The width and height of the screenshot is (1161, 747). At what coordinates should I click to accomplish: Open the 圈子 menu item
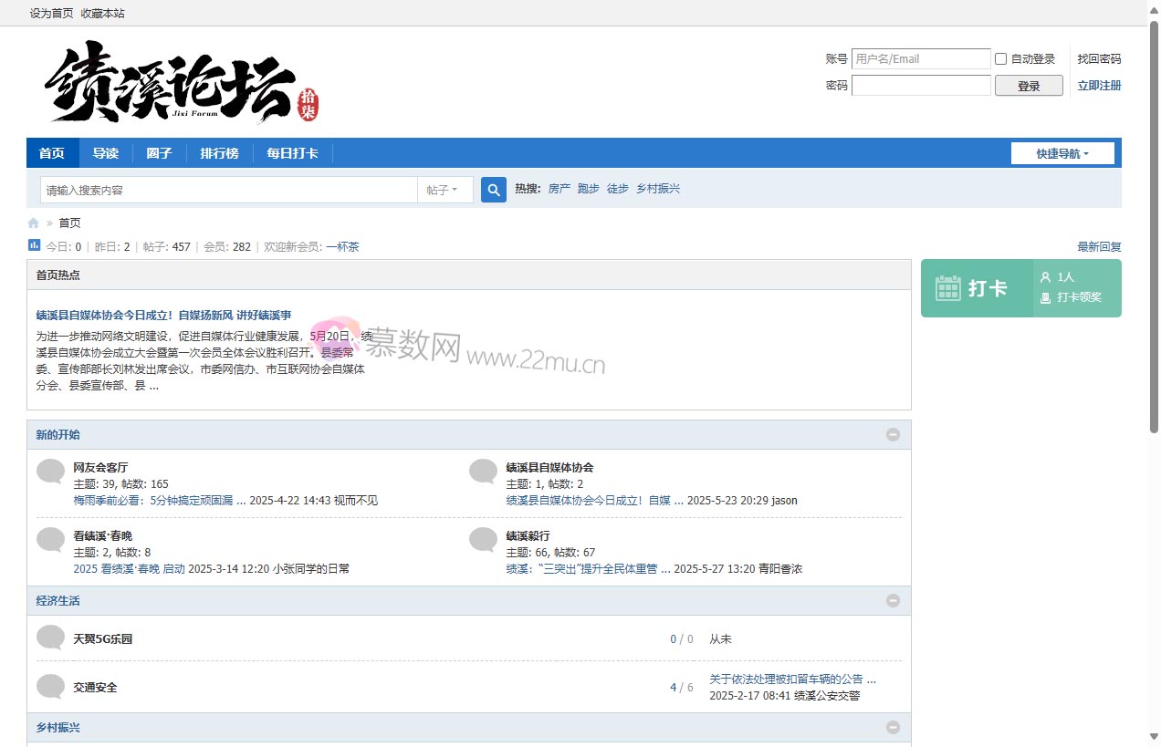pyautogui.click(x=159, y=153)
